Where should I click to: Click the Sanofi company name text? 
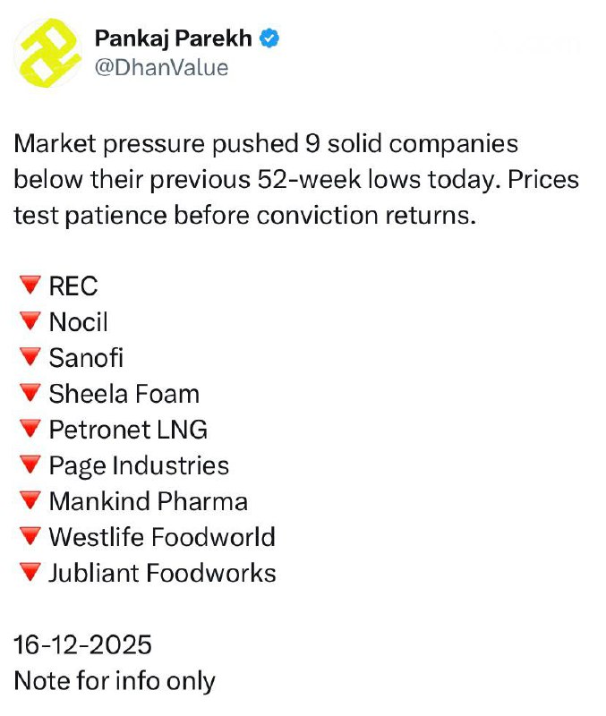[x=86, y=358]
